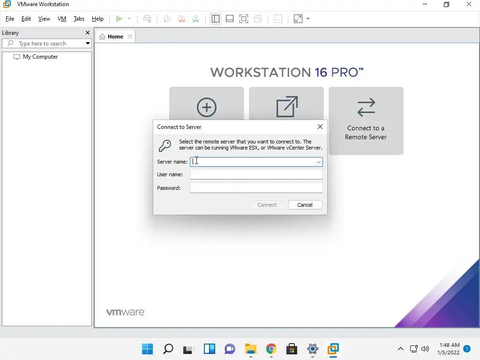This screenshot has height=360, width=480.
Task: Click the VMware Workstation taskbar icon
Action: [x=333, y=349]
